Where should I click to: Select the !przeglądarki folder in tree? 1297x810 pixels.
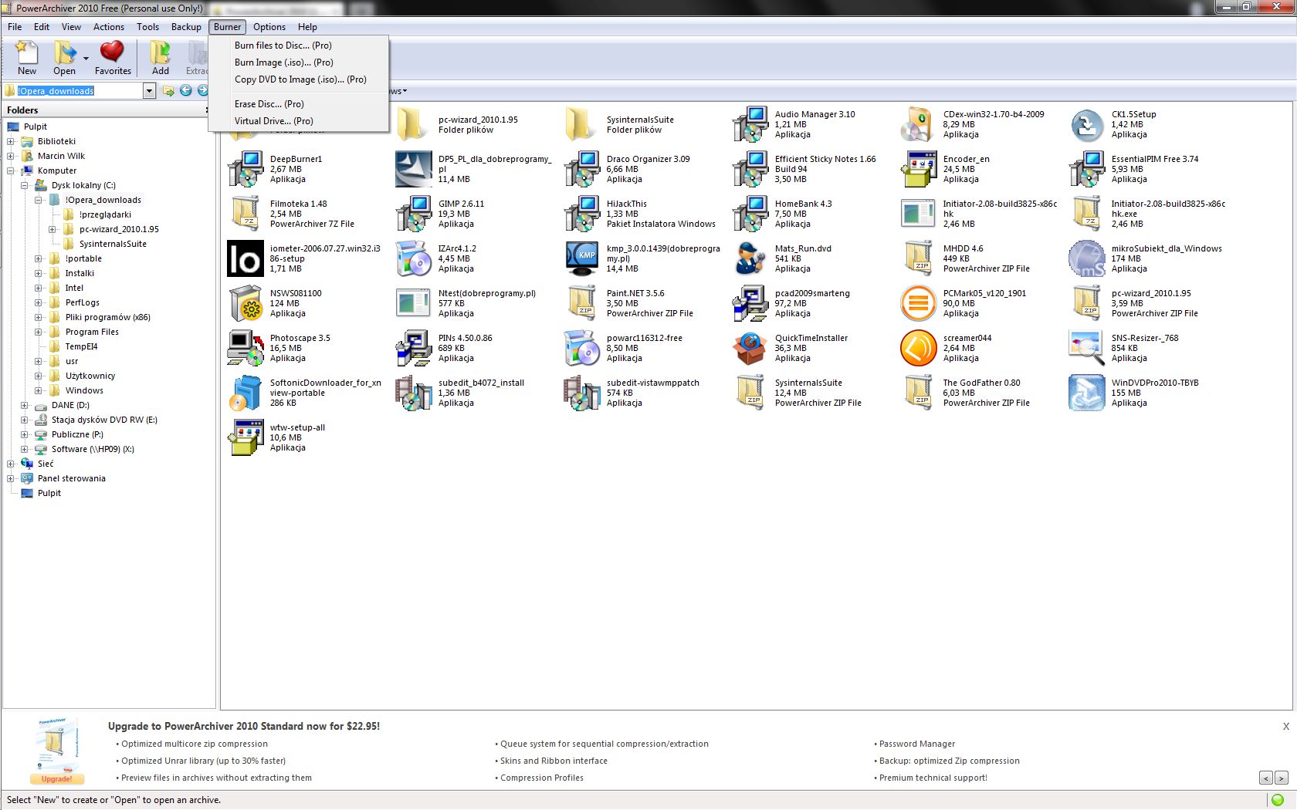tap(105, 214)
